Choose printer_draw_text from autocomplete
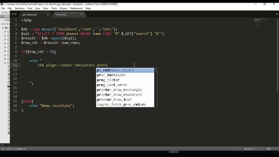This screenshot has width=279, height=157. 125,99
